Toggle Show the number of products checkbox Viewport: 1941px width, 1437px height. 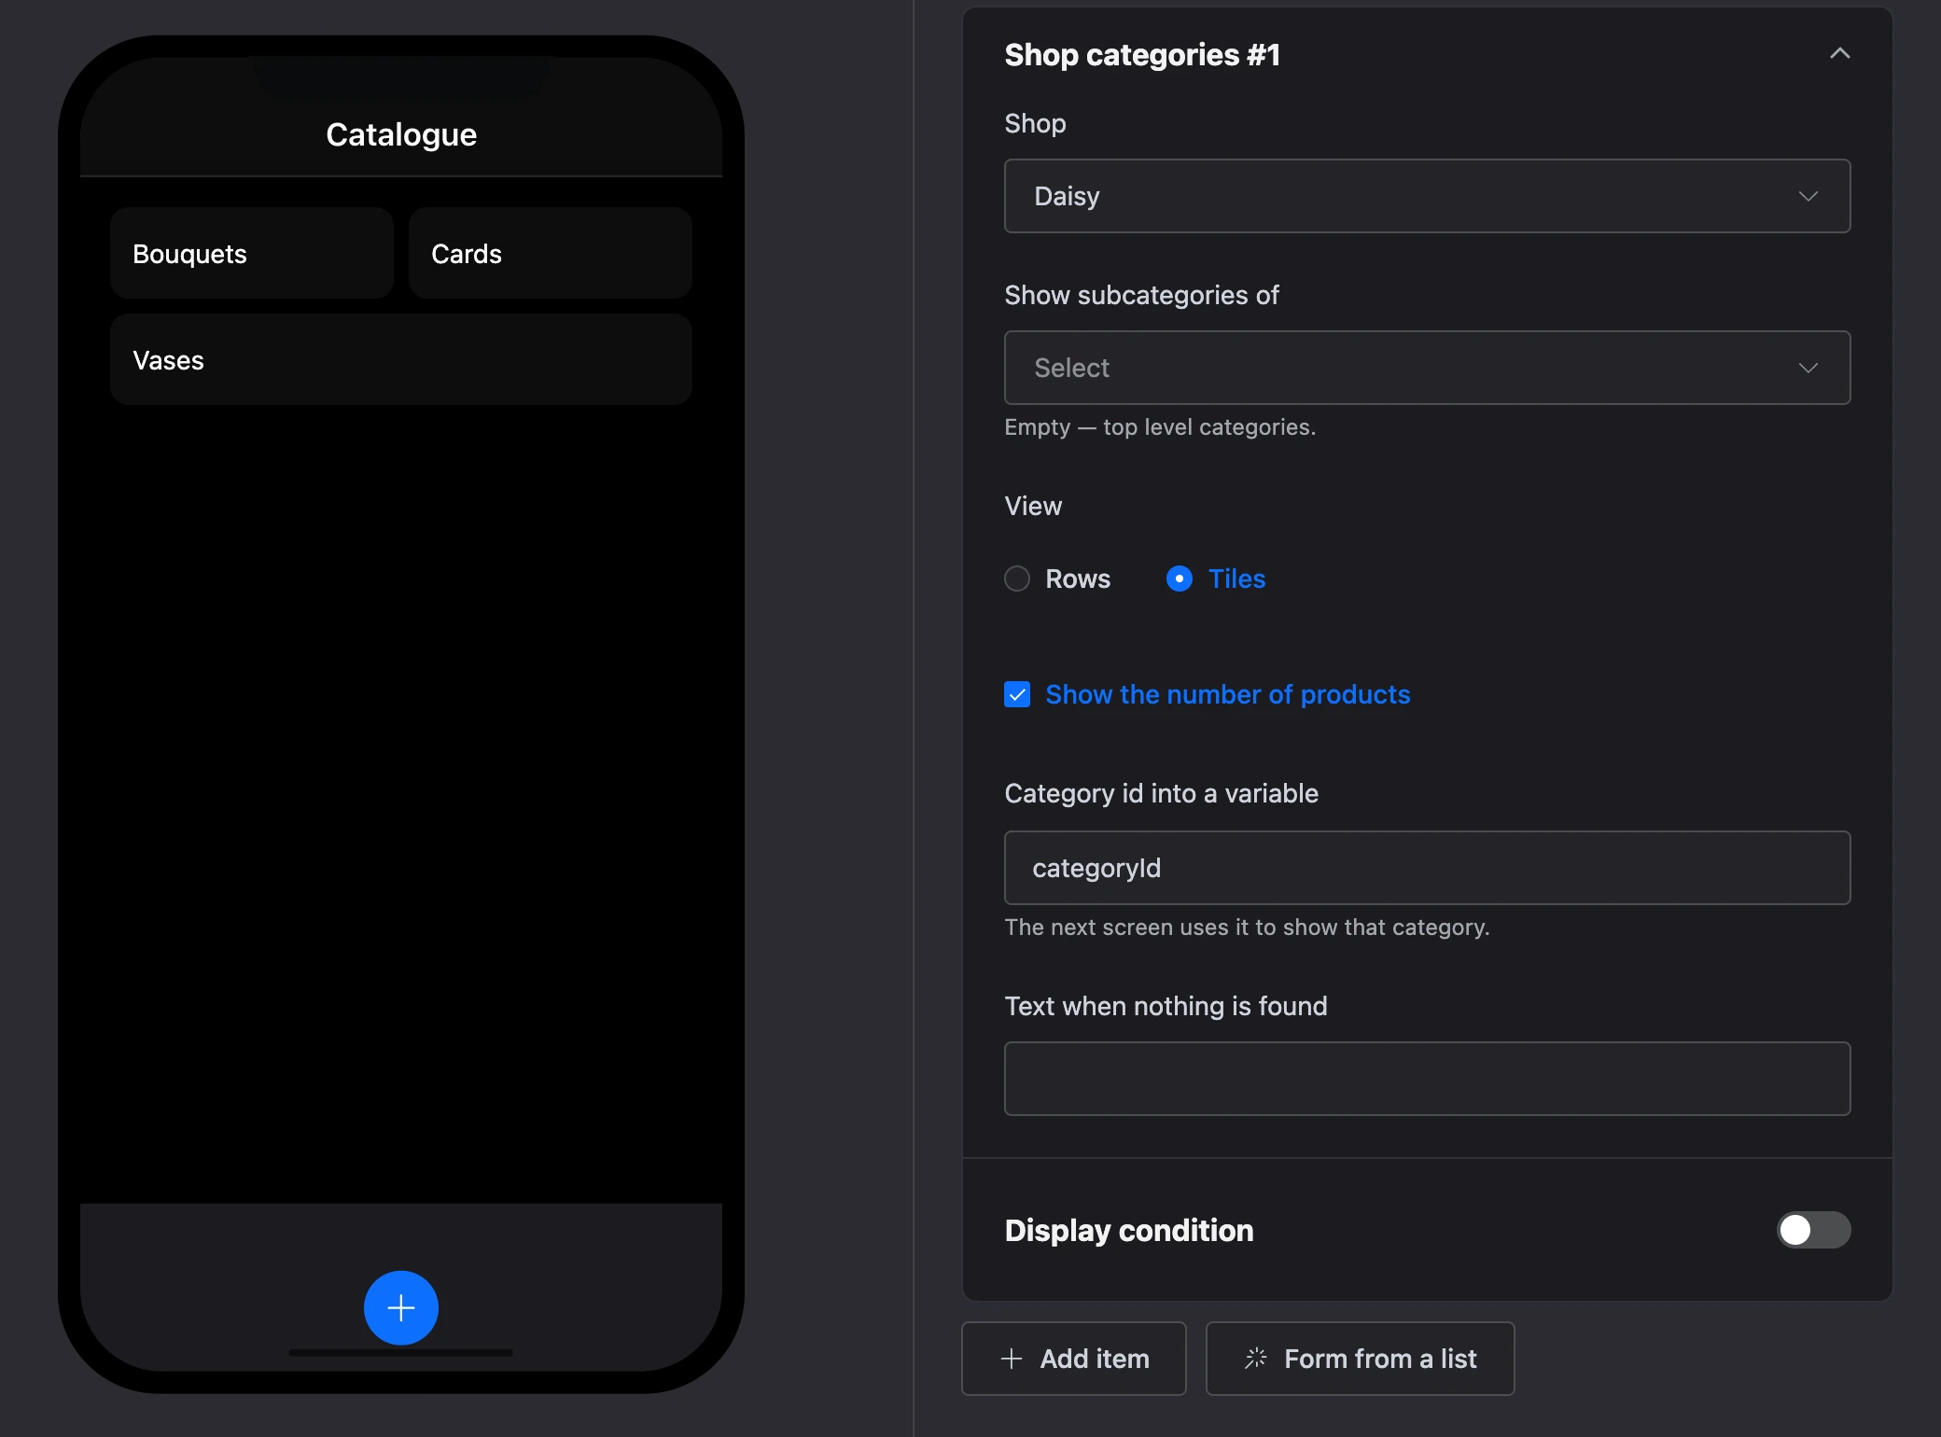[x=1017, y=694]
